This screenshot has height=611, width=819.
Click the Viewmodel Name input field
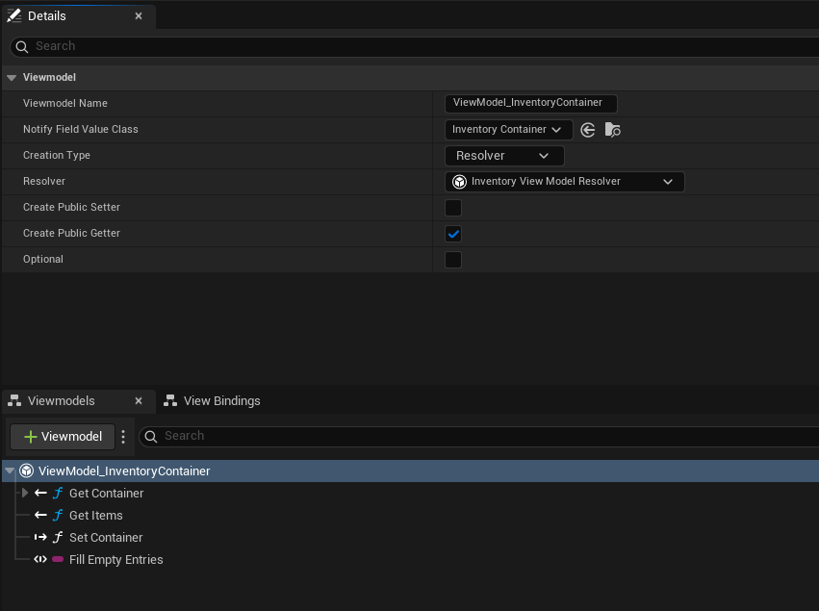[x=530, y=103]
